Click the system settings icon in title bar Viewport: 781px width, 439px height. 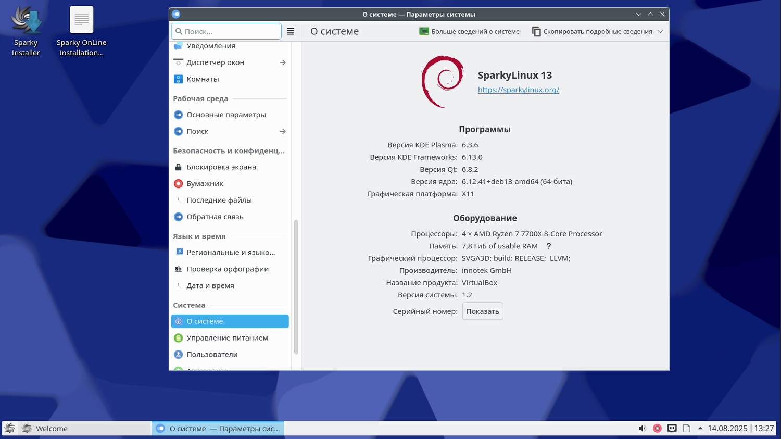[176, 14]
